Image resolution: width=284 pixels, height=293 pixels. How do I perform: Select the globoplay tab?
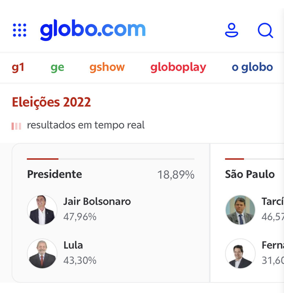(x=178, y=67)
